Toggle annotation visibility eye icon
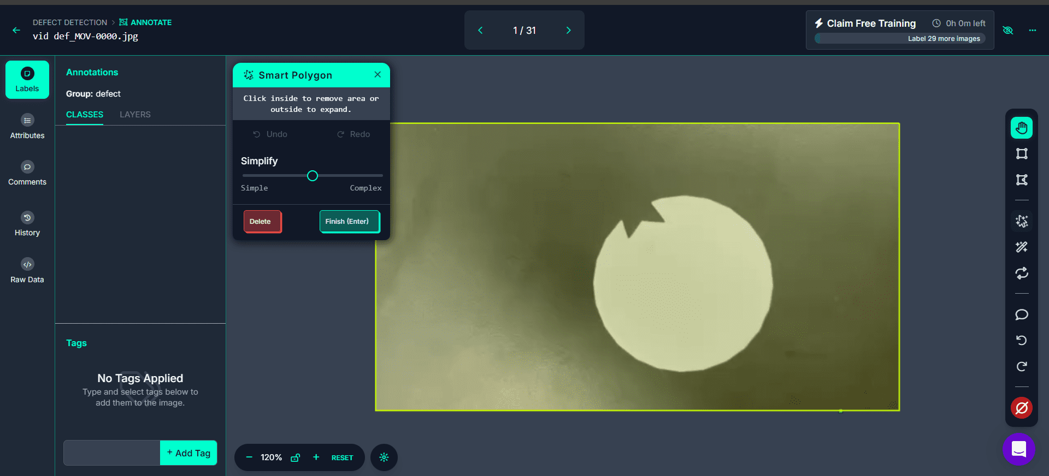 pyautogui.click(x=1008, y=31)
